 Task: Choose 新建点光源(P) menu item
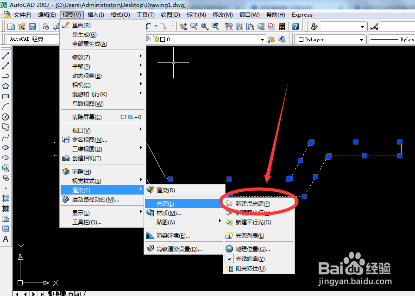click(x=259, y=204)
